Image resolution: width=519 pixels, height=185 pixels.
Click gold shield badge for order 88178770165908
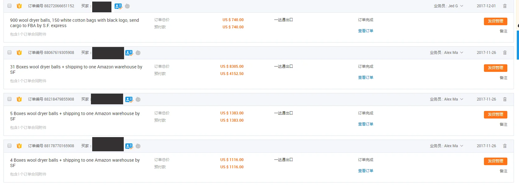(19, 146)
